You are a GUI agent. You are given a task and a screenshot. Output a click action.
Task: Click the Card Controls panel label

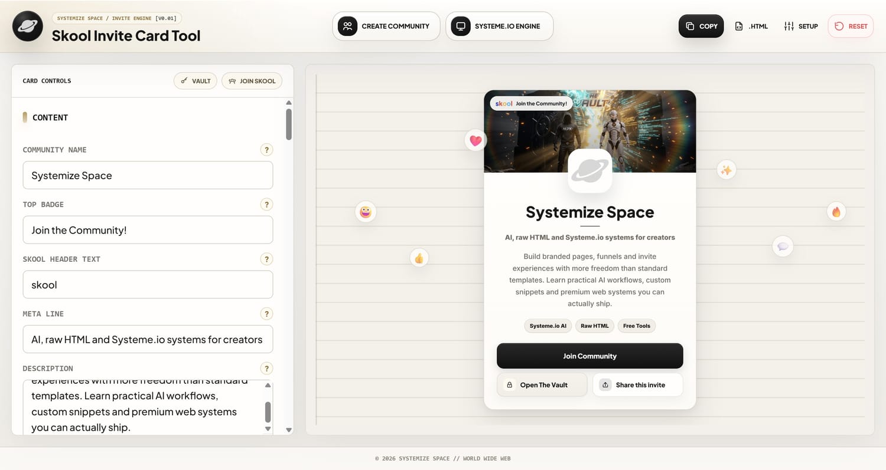click(x=47, y=81)
